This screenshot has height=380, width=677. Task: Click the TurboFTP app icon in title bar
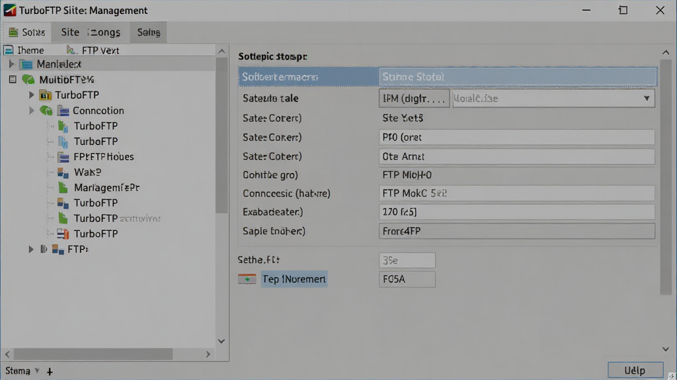[9, 10]
